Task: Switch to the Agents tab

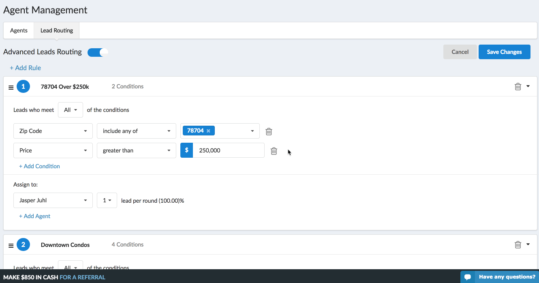Action: 19,30
